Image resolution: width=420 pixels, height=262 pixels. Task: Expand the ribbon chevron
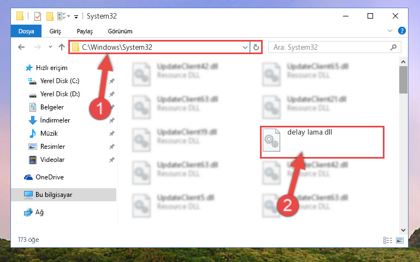tap(390, 31)
